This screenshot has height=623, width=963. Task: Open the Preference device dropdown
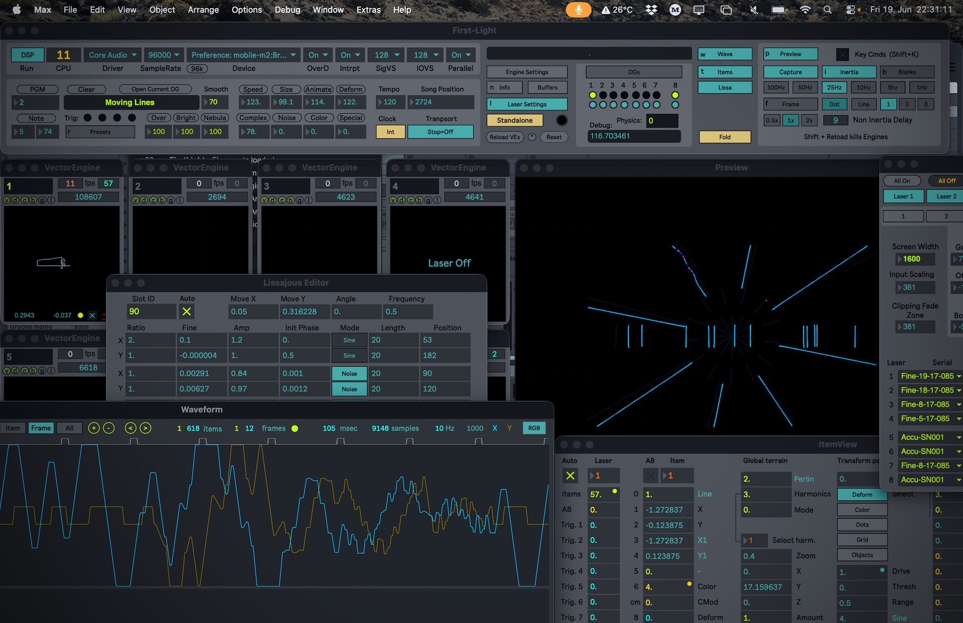[243, 55]
